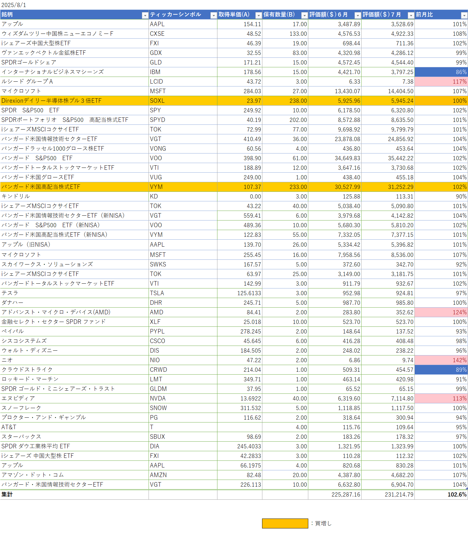Select the GLD ticker cell
Image resolution: width=468 pixels, height=538 pixels.
(x=183, y=63)
